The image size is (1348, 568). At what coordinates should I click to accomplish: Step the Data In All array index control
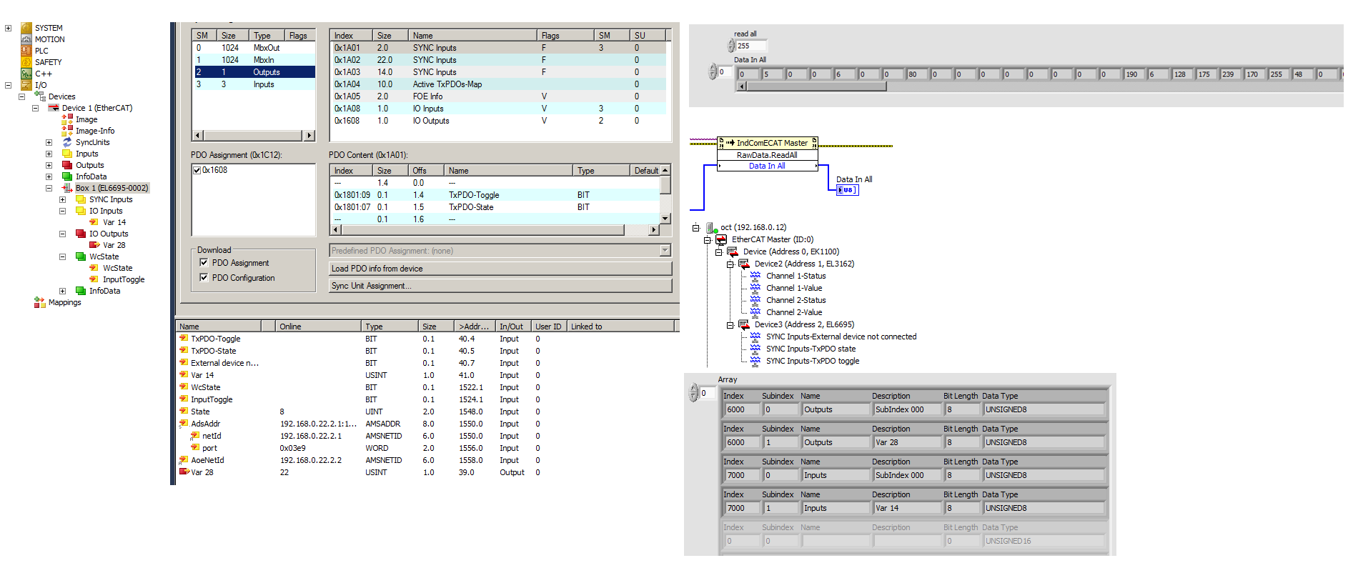click(713, 72)
